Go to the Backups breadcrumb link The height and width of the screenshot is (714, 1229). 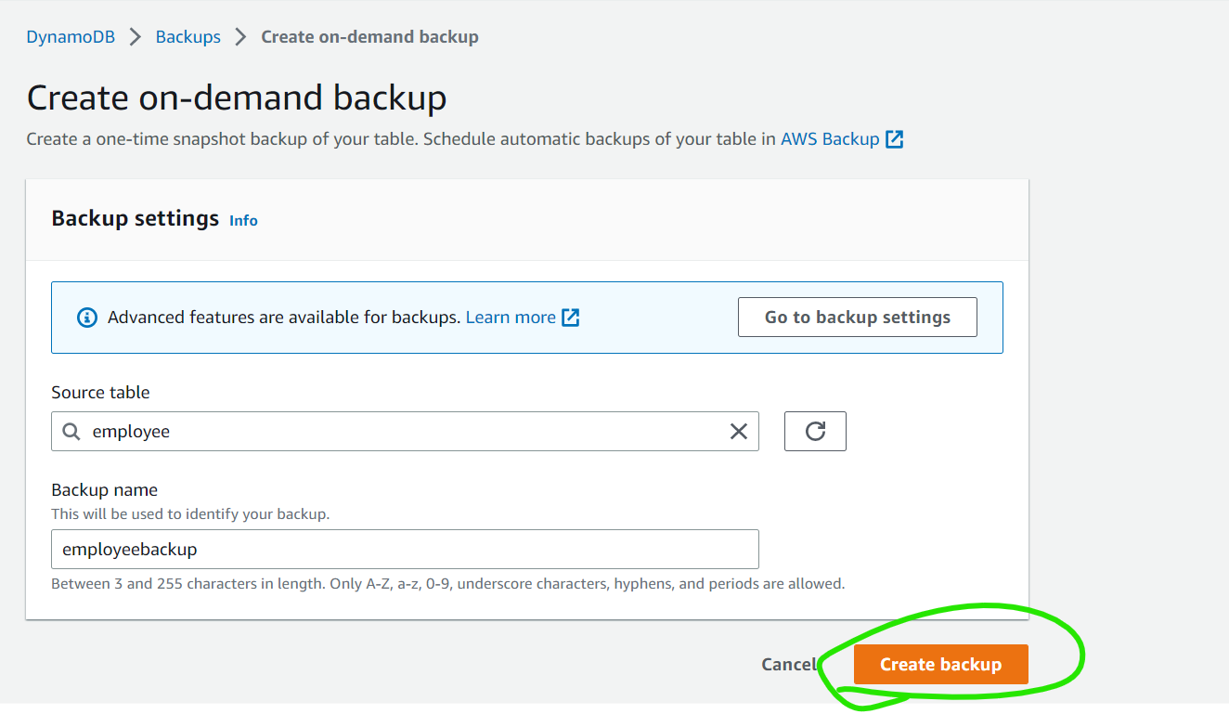pyautogui.click(x=188, y=37)
